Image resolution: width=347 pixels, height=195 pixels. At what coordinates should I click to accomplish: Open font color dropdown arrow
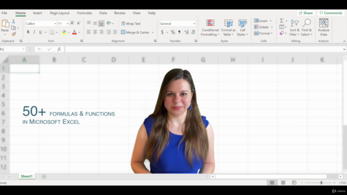(x=79, y=32)
